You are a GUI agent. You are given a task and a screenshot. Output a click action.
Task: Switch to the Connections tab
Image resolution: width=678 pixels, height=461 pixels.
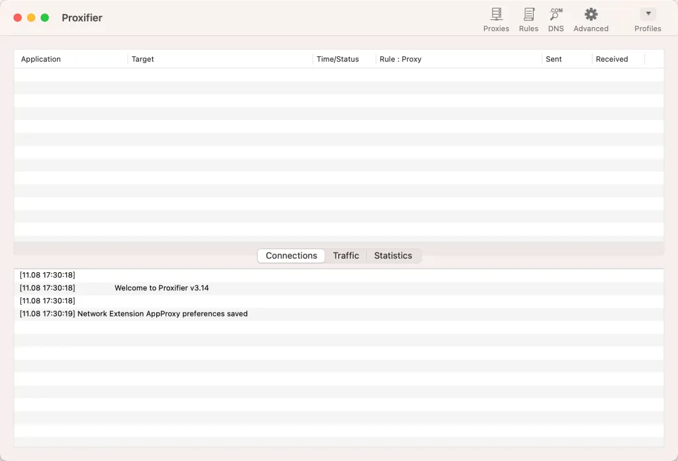tap(291, 256)
